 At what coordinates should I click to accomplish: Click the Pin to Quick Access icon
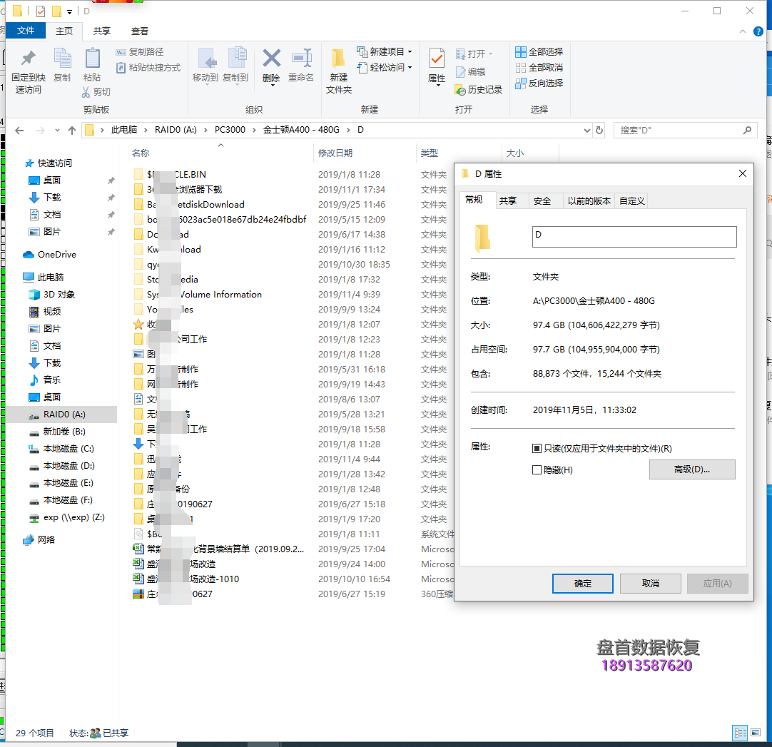(28, 59)
